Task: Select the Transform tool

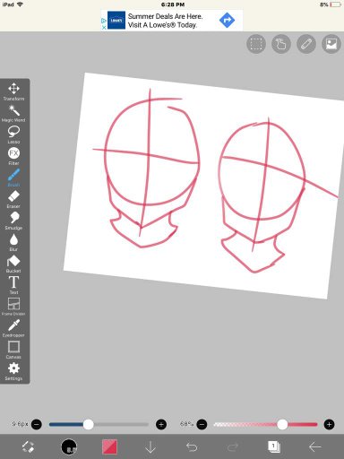Action: pos(13,91)
